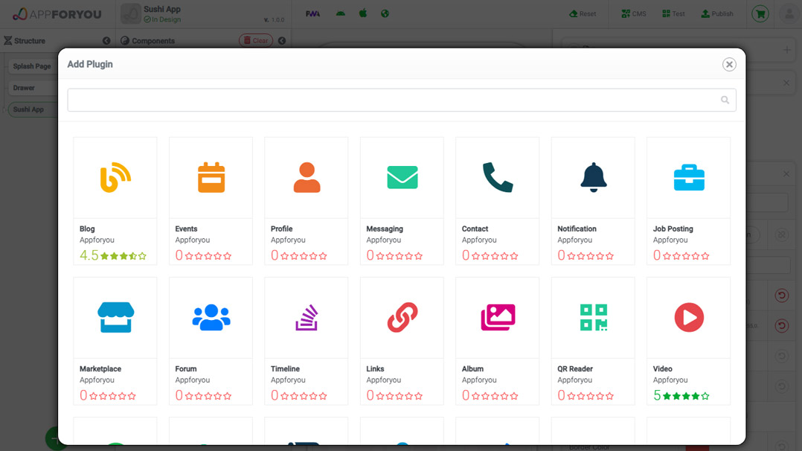The height and width of the screenshot is (451, 802).
Task: Select the Android platform icon
Action: click(x=340, y=14)
